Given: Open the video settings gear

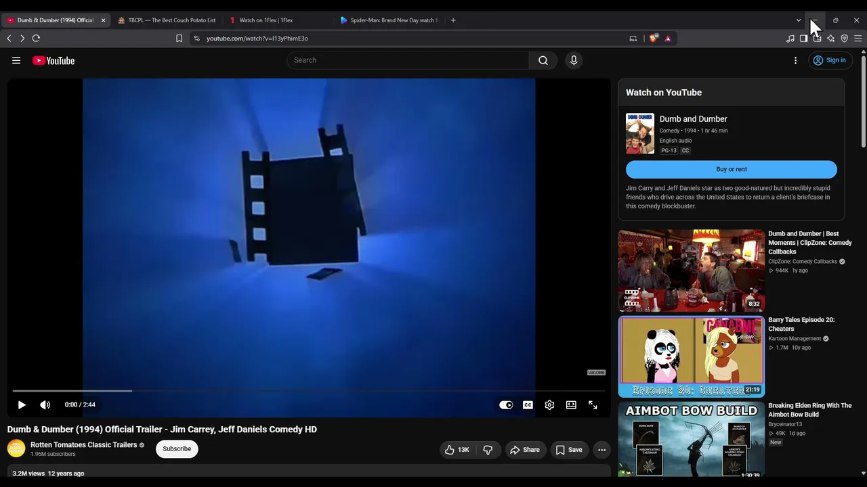Looking at the screenshot, I should tap(549, 404).
